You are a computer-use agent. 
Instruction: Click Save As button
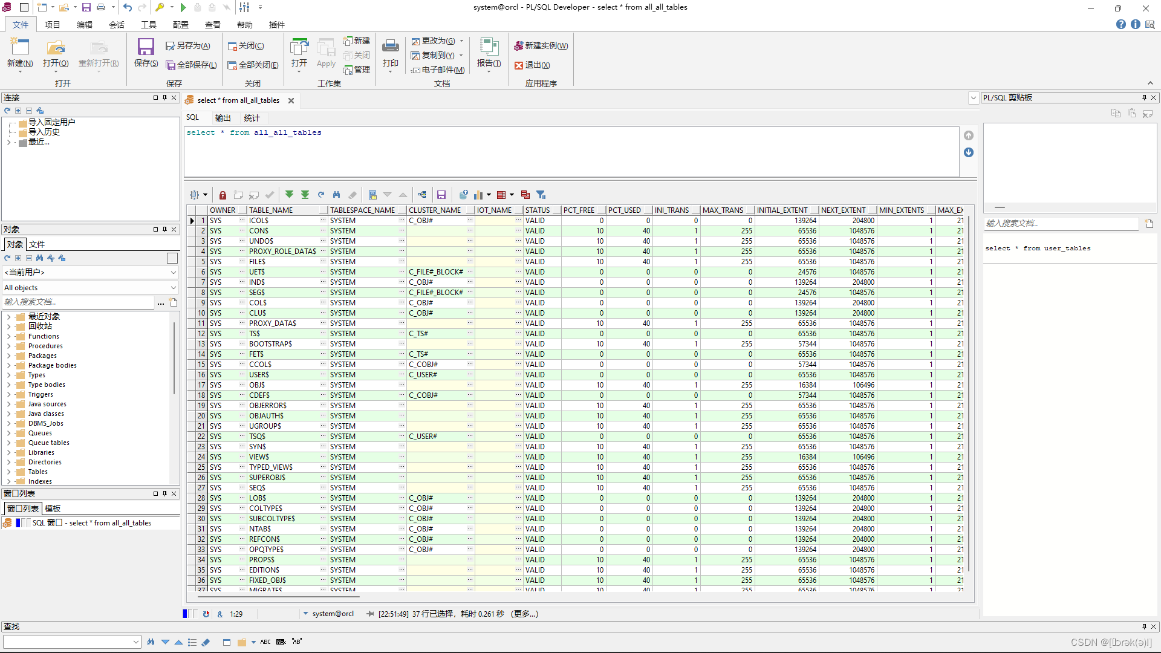pyautogui.click(x=188, y=46)
